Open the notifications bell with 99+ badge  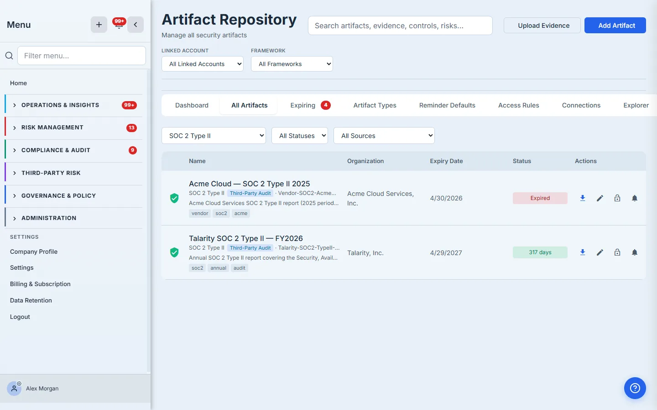[119, 24]
